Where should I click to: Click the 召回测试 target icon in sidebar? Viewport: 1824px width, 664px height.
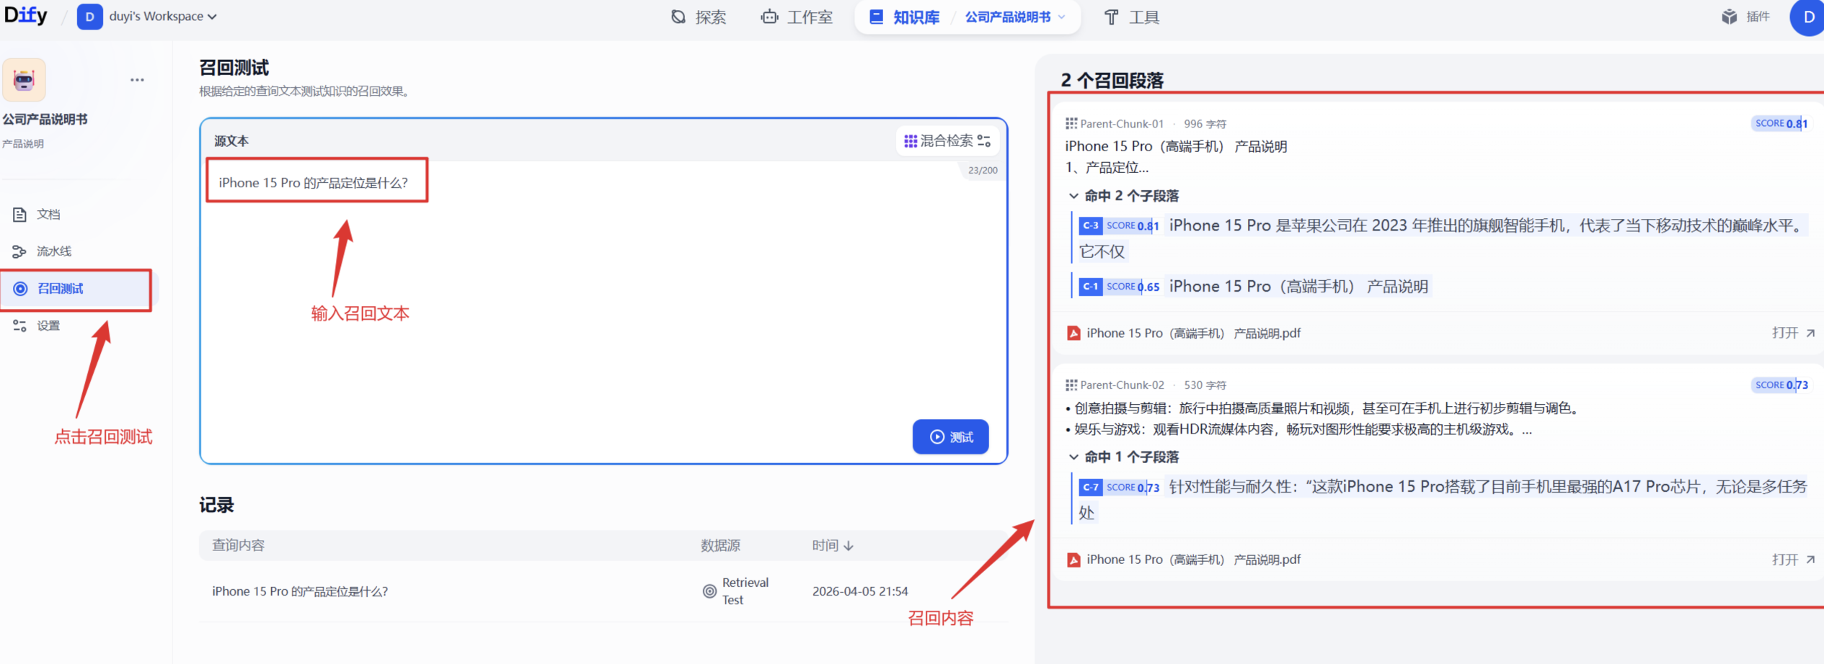pyautogui.click(x=20, y=289)
